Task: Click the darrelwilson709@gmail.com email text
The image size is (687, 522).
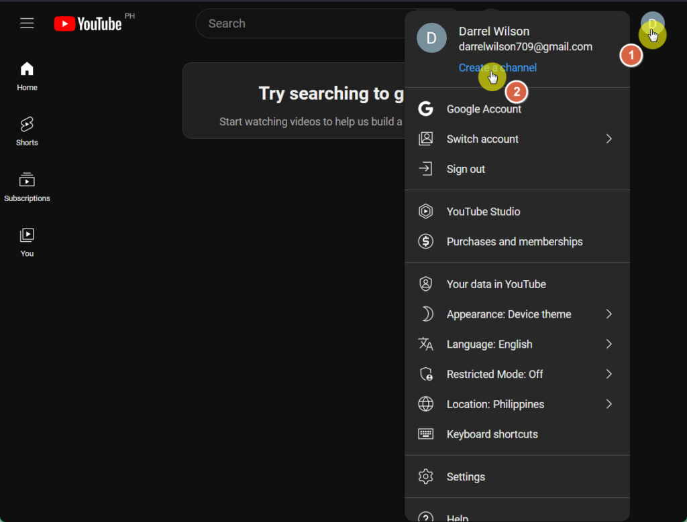Action: 525,47
